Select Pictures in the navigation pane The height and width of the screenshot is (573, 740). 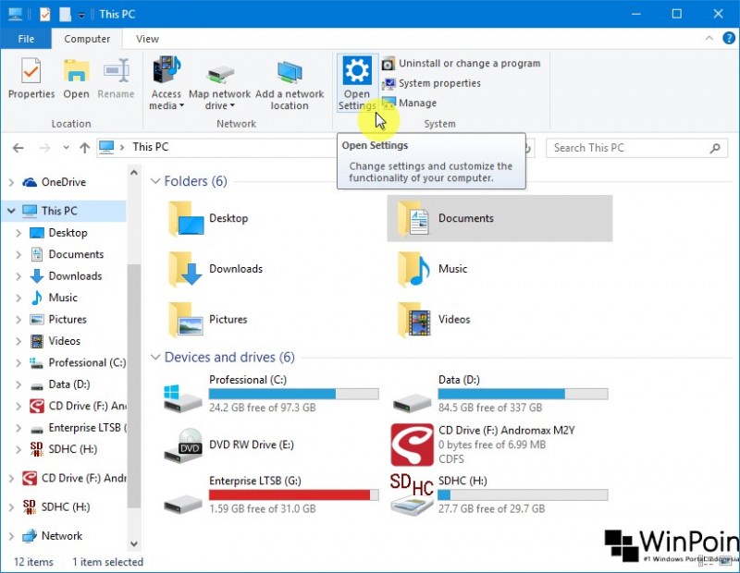tap(68, 320)
